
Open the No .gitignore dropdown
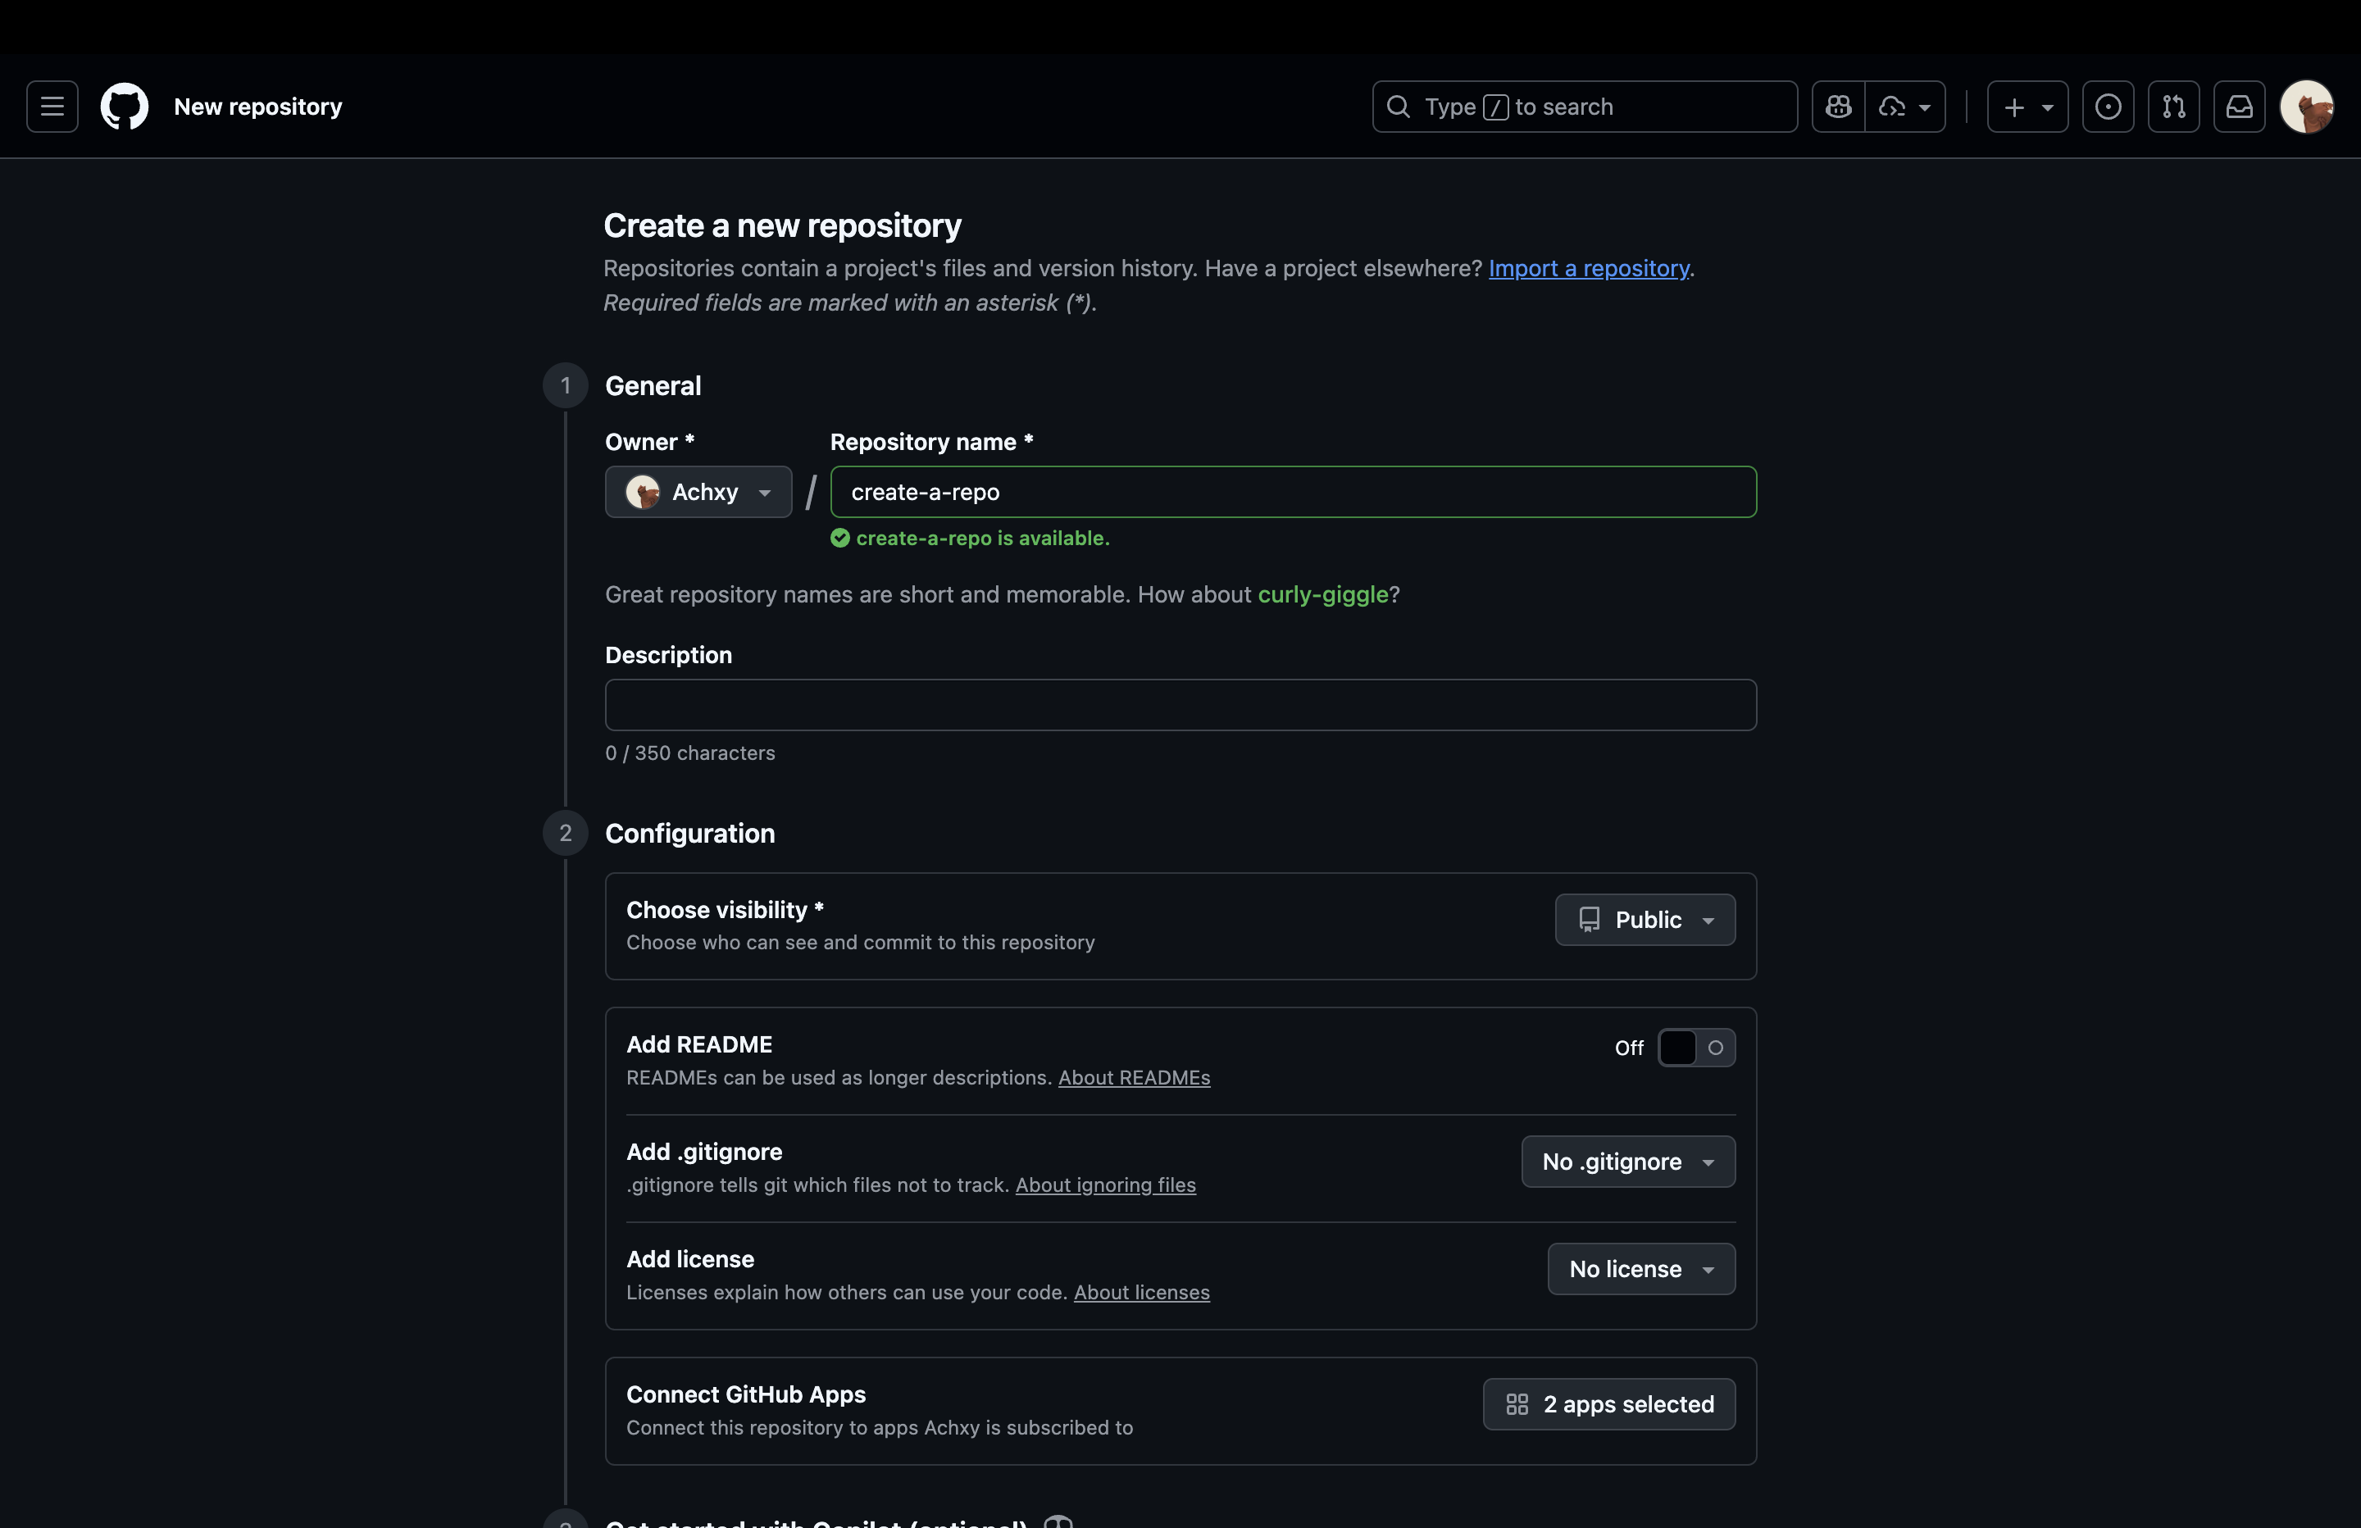[1628, 1162]
